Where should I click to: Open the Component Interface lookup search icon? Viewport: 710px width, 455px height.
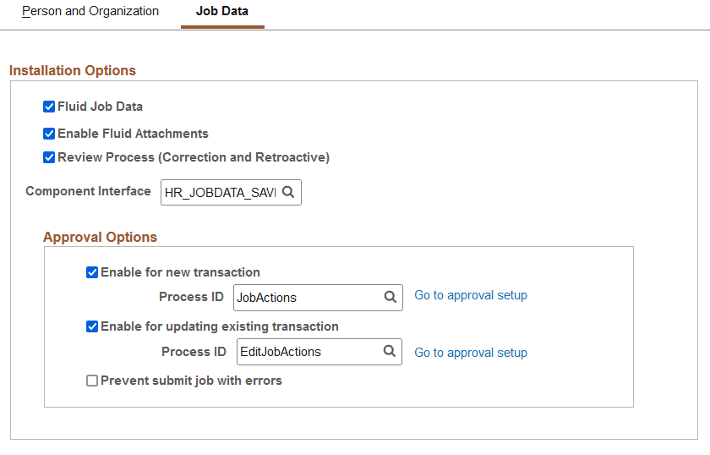[x=288, y=193]
